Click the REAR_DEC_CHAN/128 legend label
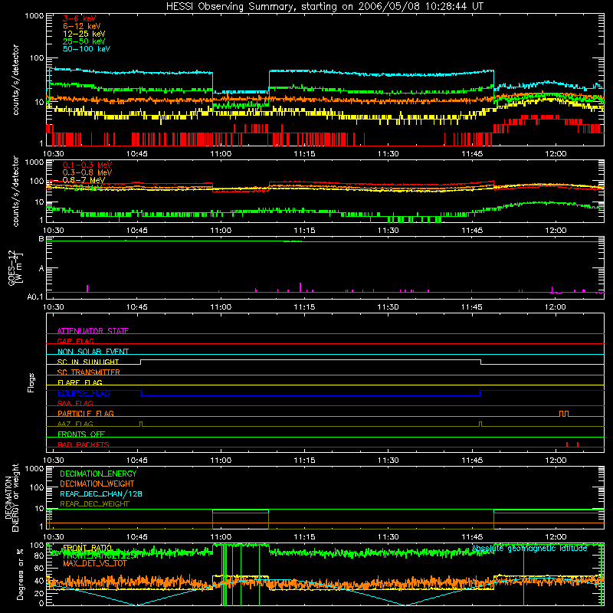The image size is (613, 613). click(101, 493)
